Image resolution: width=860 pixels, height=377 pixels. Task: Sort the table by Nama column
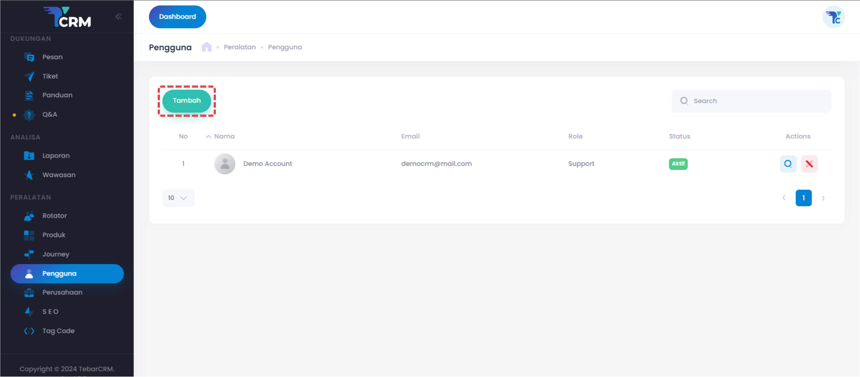click(224, 137)
